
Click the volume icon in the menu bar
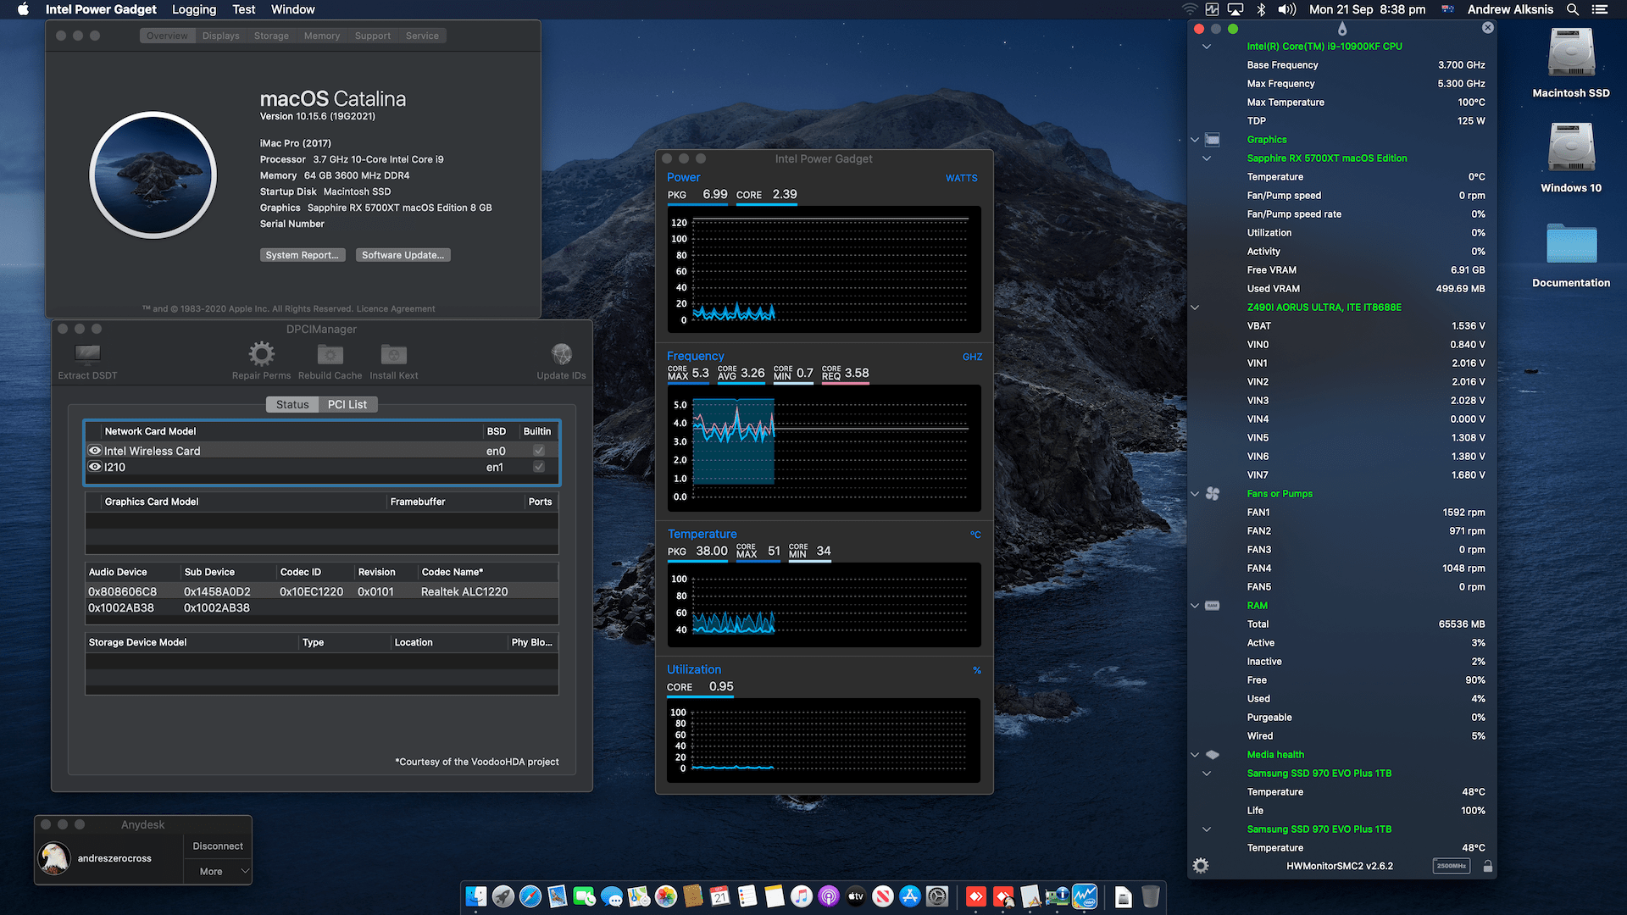pyautogui.click(x=1287, y=9)
